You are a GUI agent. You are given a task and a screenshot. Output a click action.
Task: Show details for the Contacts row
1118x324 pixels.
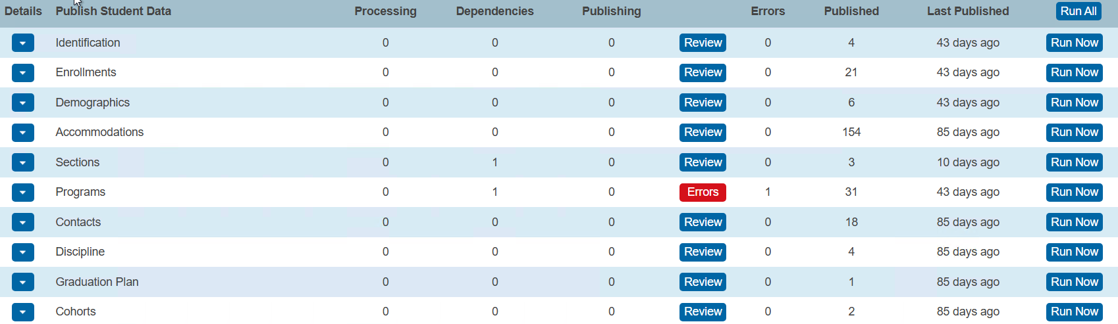pos(22,222)
